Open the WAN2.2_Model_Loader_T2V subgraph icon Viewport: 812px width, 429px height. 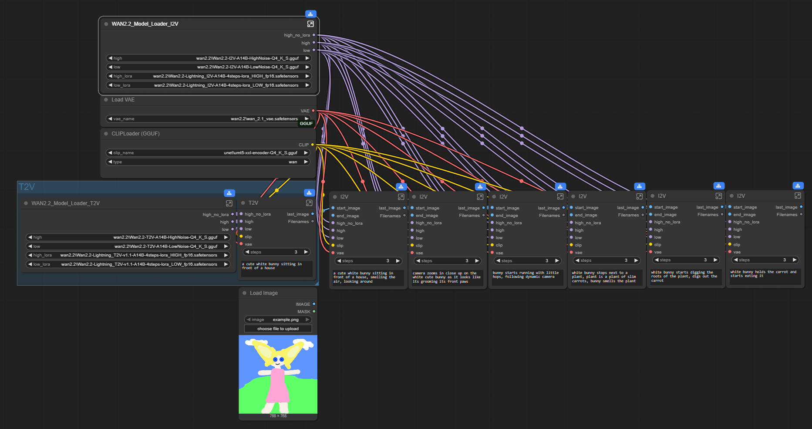[x=229, y=203]
